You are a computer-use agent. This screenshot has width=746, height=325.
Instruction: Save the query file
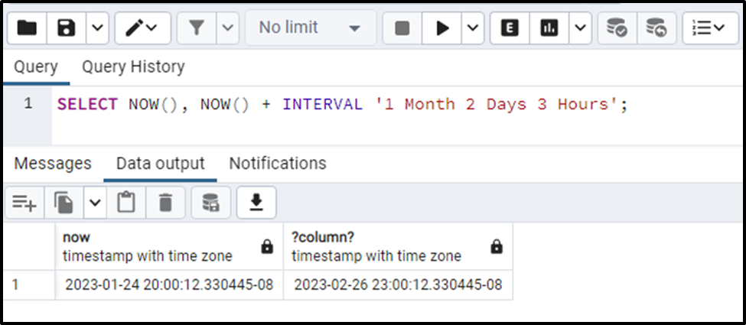(66, 28)
